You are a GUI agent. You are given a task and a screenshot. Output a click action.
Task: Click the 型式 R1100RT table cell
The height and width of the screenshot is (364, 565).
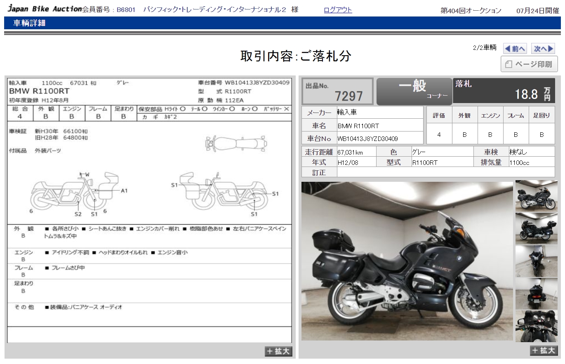tap(443, 162)
